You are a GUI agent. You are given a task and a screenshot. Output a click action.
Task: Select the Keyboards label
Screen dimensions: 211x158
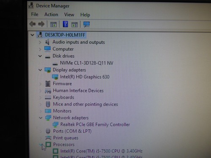[63, 97]
